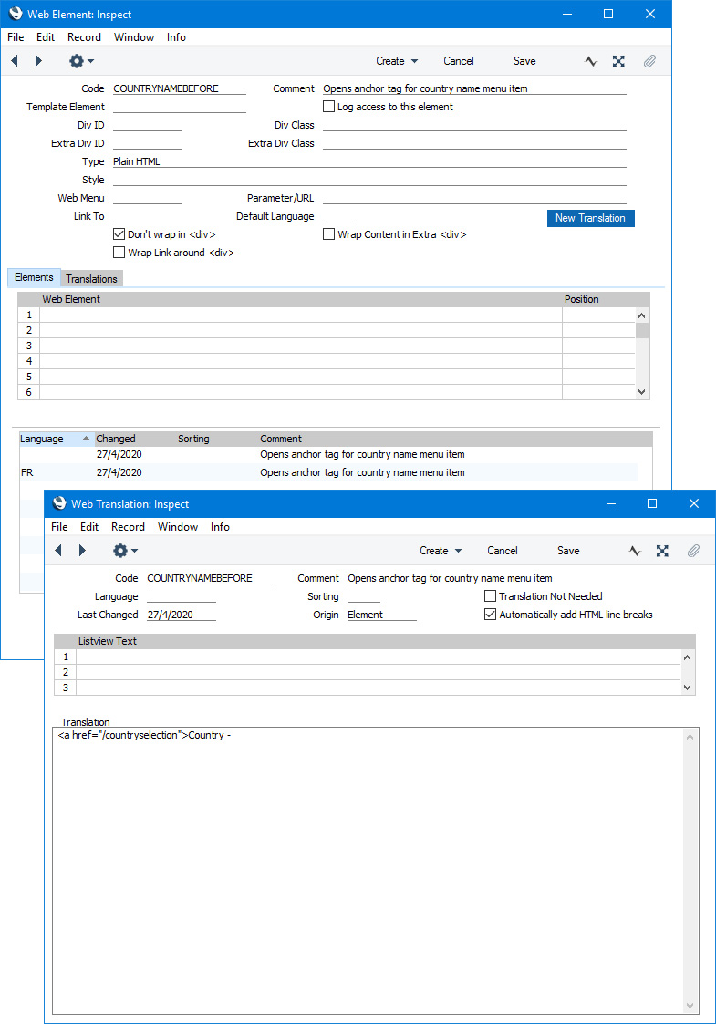Viewport: 716px width, 1024px height.
Task: Save the Web Translation record
Action: (x=568, y=551)
